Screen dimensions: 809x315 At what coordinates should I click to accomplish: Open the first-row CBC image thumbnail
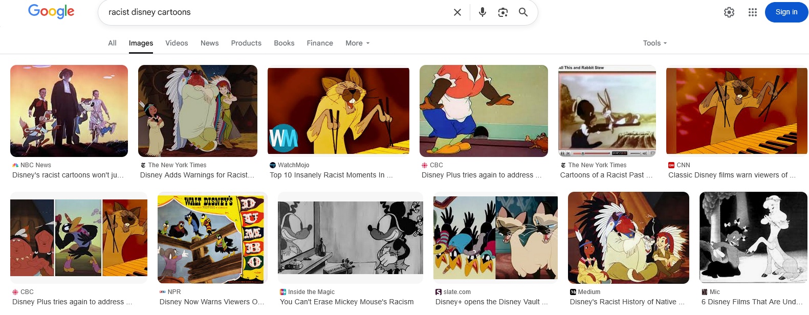click(484, 110)
